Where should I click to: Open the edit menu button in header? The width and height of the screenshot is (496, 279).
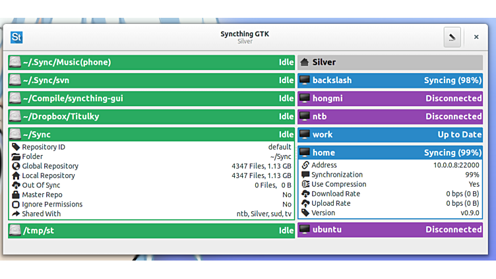tap(452, 38)
